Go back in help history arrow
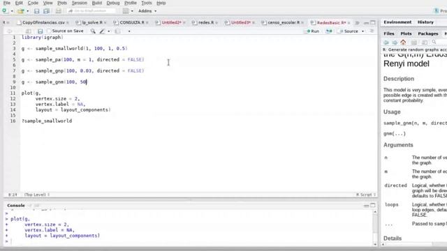 coord(386,43)
